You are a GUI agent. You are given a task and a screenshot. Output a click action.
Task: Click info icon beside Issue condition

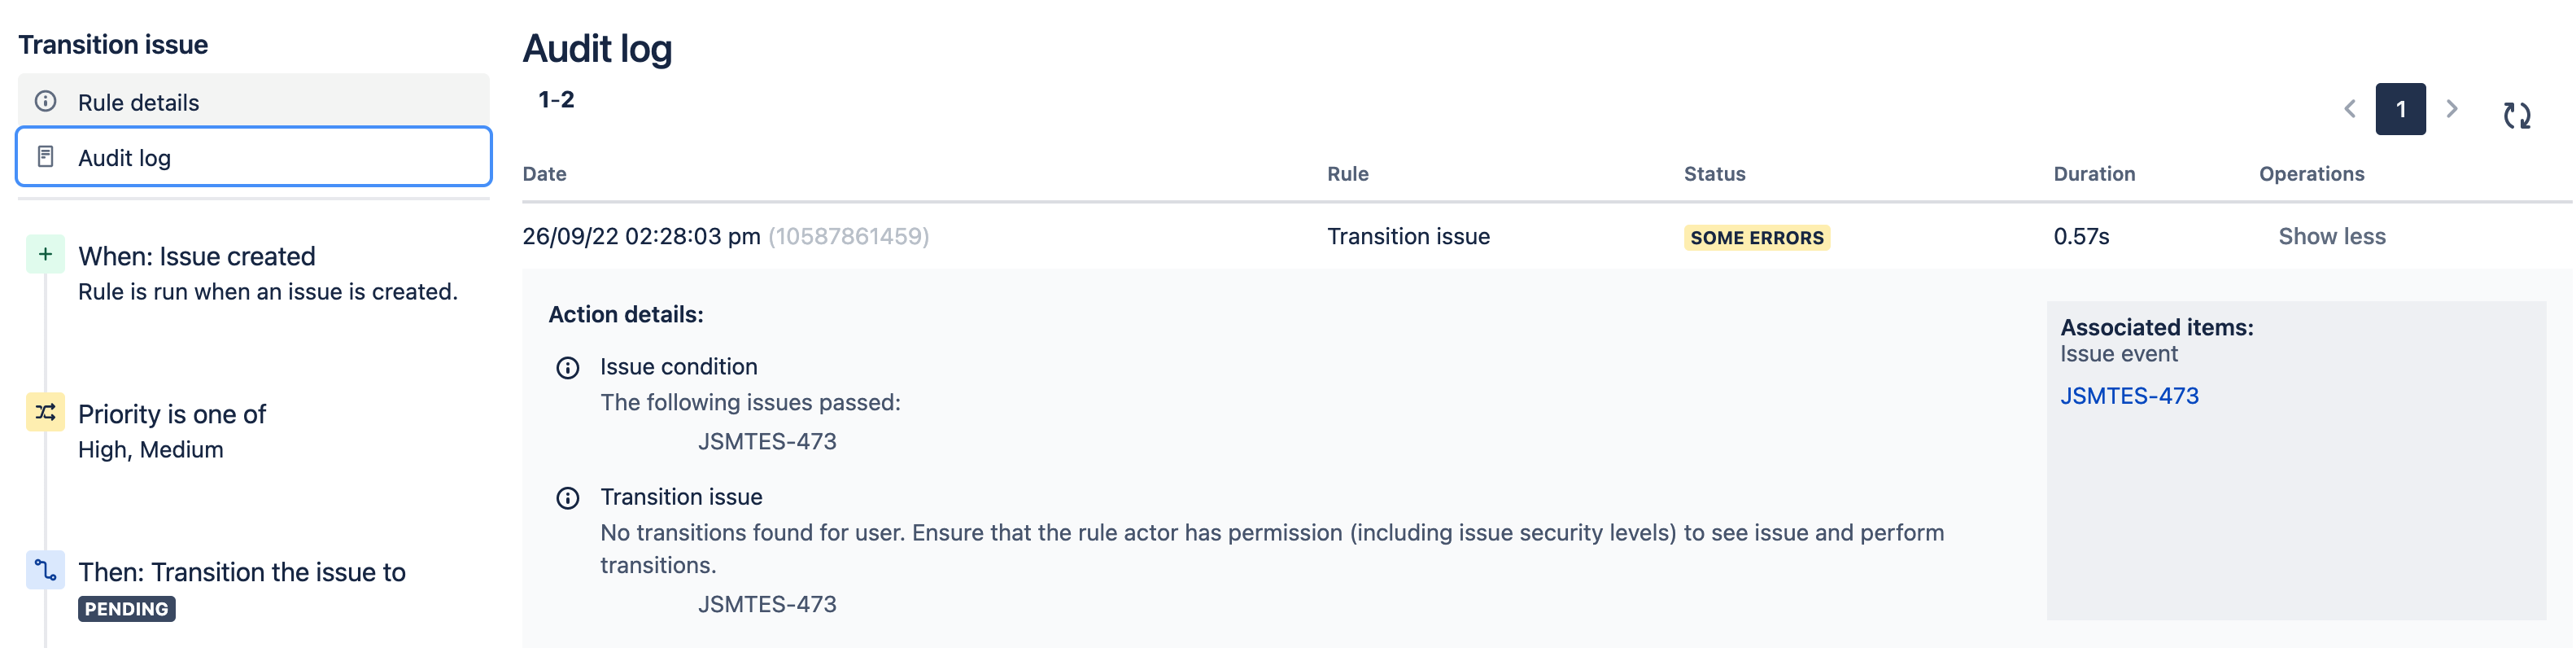point(567,368)
